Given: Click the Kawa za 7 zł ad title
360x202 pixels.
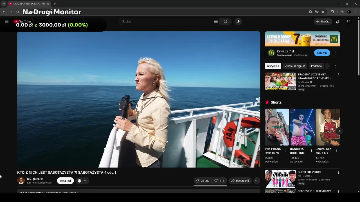Looking at the screenshot, I should point(285,51).
